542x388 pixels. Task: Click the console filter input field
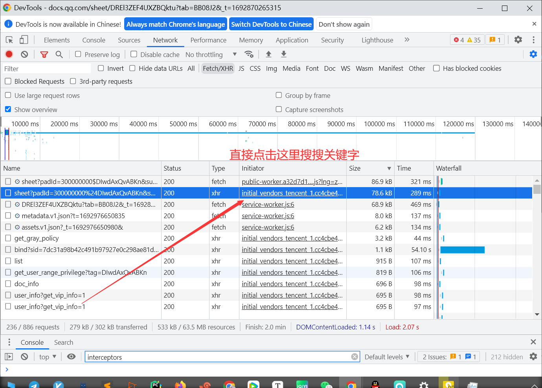[218, 357]
